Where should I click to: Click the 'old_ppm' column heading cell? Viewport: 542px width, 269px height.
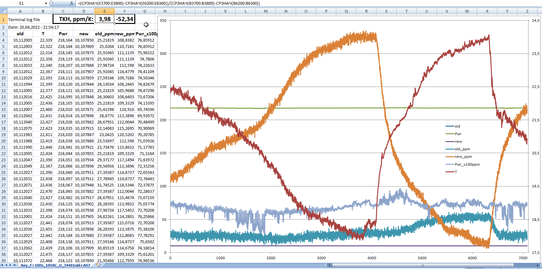[104, 34]
